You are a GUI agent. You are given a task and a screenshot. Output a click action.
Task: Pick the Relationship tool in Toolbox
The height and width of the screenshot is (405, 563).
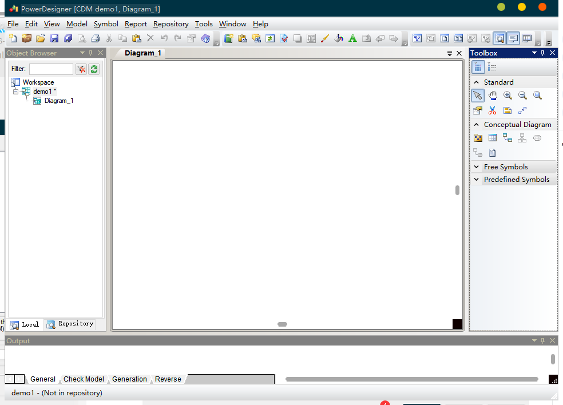click(x=508, y=138)
